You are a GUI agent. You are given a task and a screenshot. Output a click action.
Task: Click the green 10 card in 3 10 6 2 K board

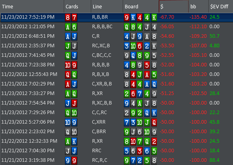133,46
